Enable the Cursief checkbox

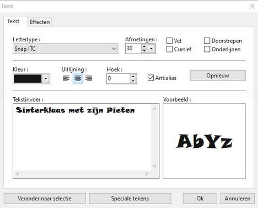coord(169,49)
